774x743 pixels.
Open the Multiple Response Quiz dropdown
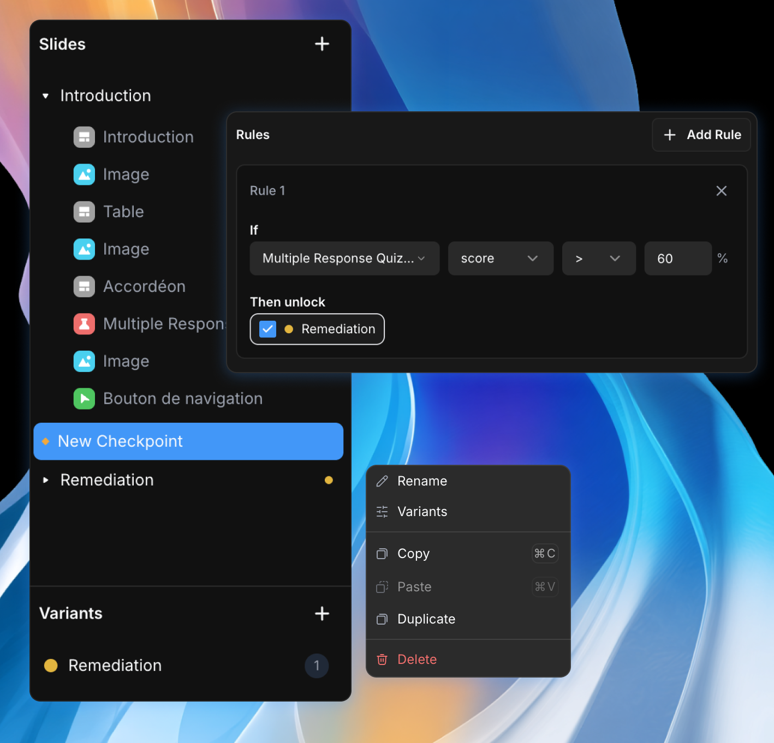point(344,259)
